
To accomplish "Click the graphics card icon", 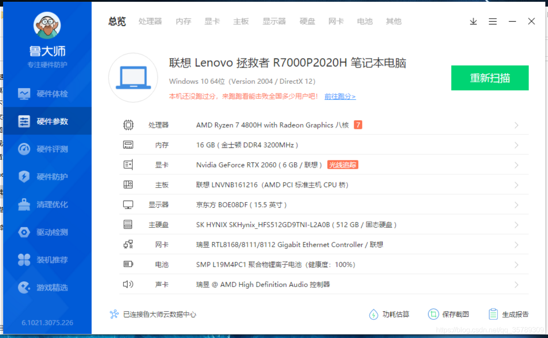I will click(x=128, y=165).
